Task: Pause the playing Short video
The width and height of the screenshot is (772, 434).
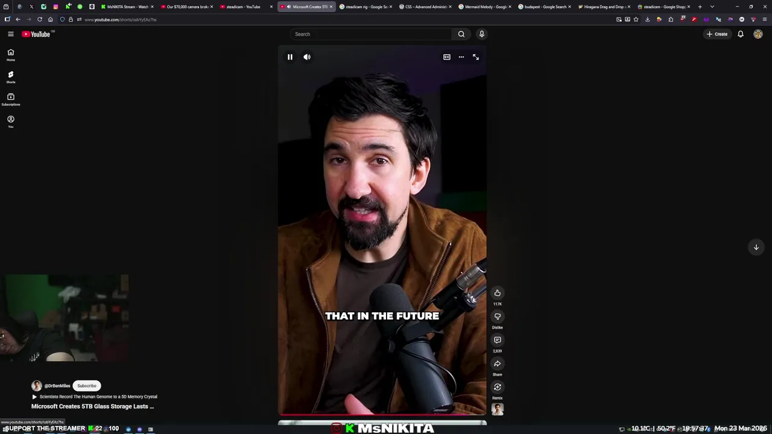Action: [290, 57]
